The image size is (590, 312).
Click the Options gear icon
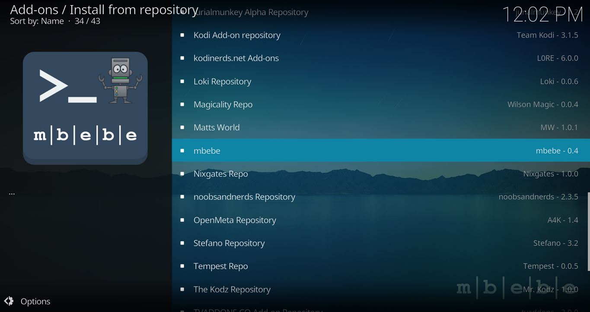pyautogui.click(x=9, y=301)
